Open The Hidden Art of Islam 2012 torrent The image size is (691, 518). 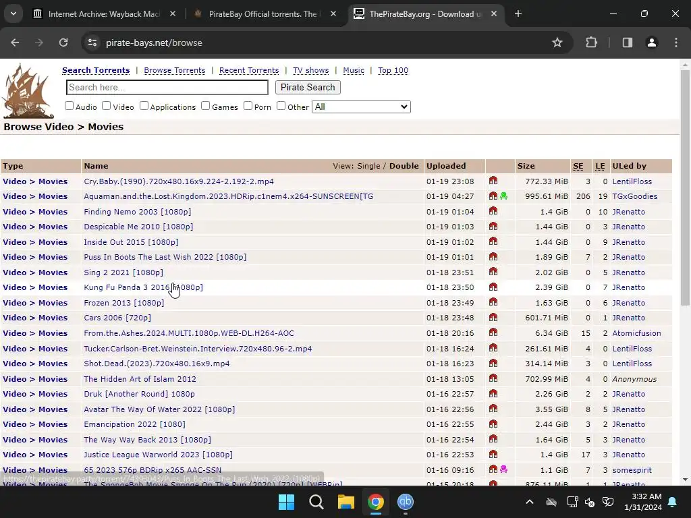coord(140,379)
